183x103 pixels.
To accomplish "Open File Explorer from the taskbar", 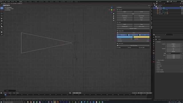I will pyautogui.click(x=28, y=102).
